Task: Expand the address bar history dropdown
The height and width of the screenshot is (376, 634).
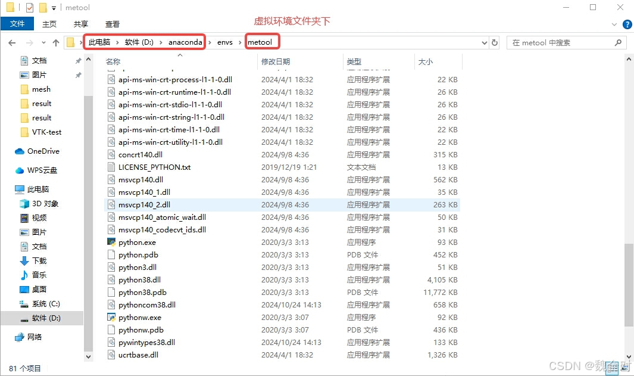Action: (485, 42)
